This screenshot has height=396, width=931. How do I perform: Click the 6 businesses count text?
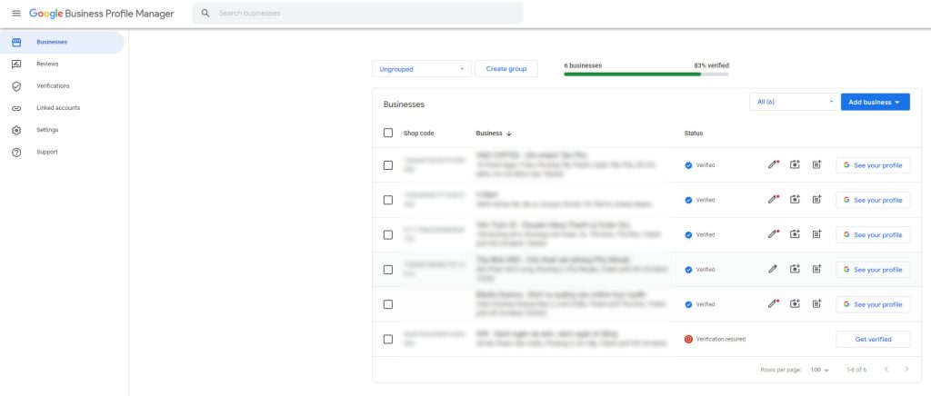pos(583,65)
